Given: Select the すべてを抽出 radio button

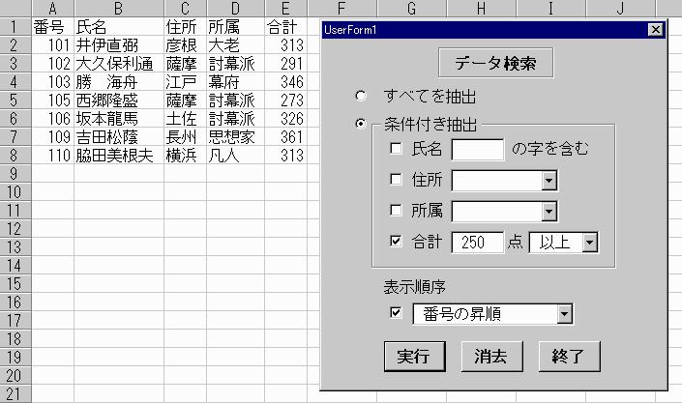Looking at the screenshot, I should coord(362,96).
